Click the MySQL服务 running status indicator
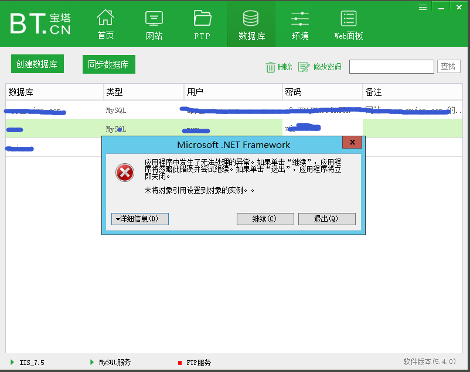This screenshot has height=372, width=470. 92,362
